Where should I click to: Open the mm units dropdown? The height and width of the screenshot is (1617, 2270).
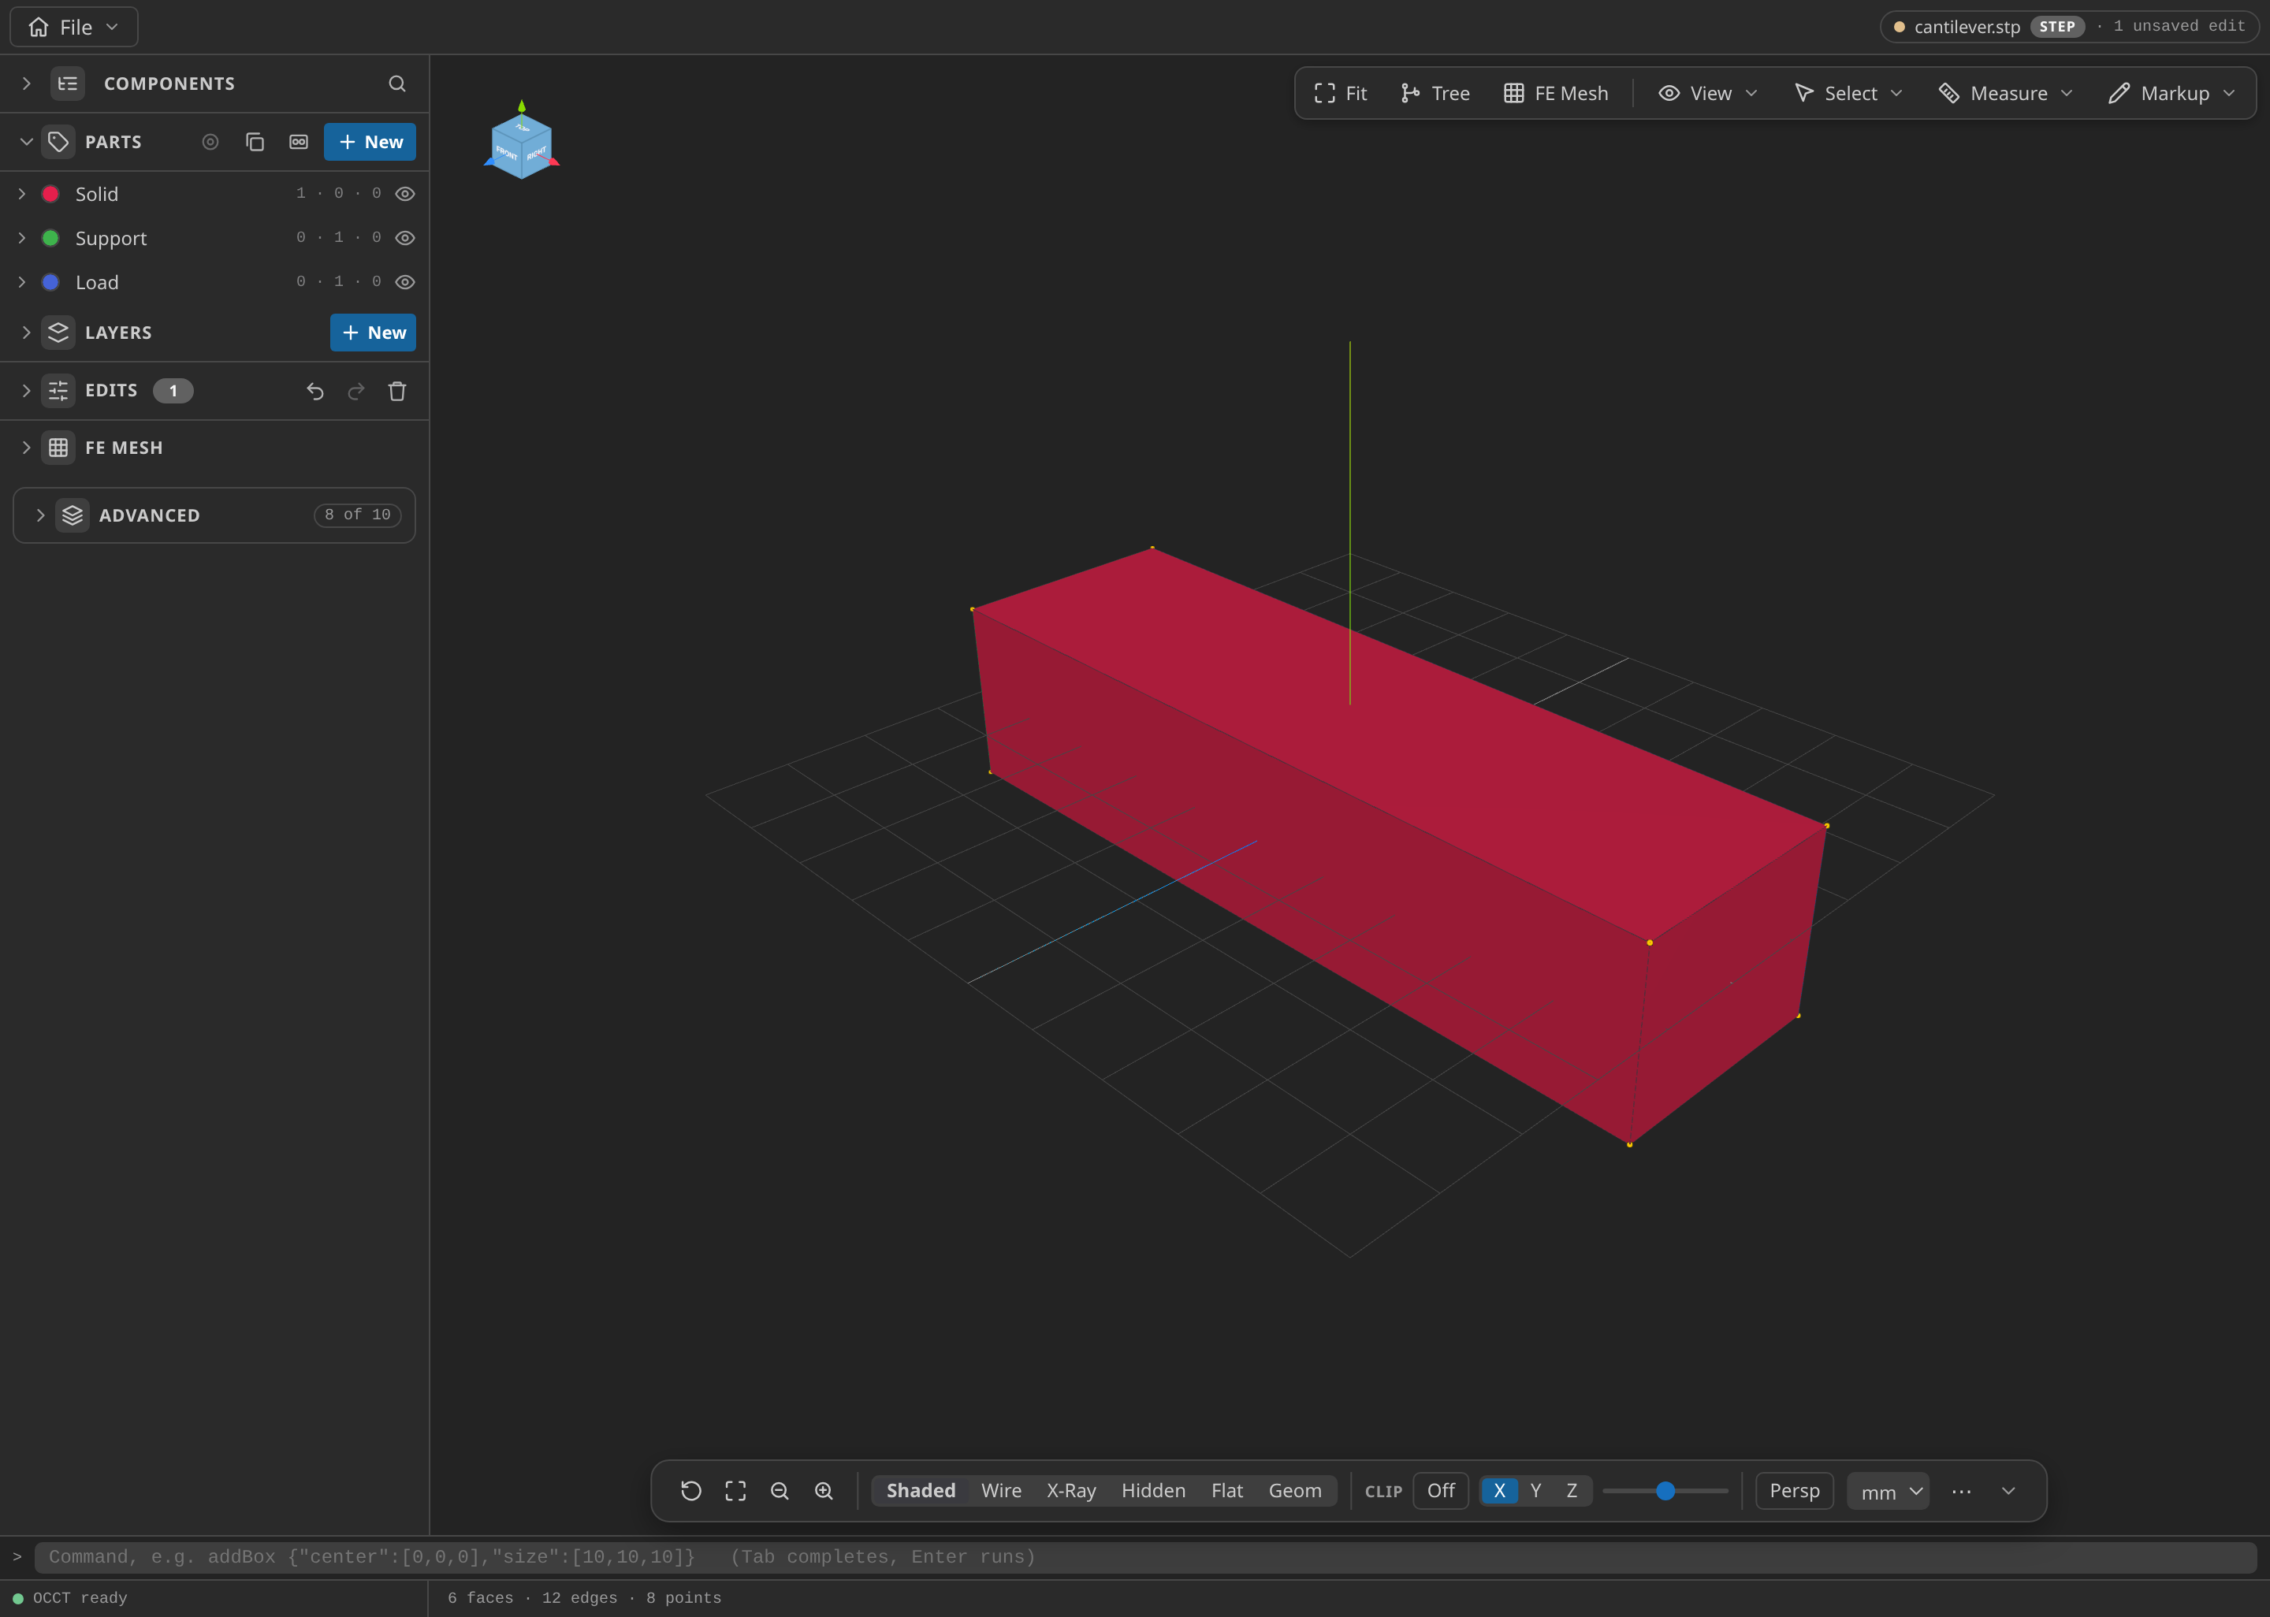tap(1888, 1492)
